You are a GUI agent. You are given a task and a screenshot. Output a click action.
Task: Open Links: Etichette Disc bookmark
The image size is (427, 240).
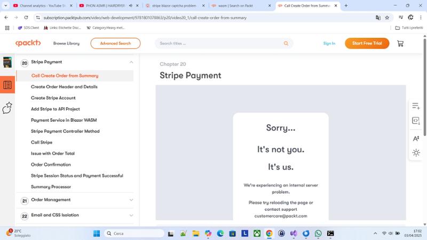click(62, 28)
